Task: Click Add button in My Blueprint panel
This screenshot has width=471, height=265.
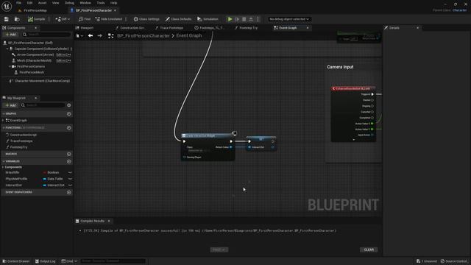Action: point(10,105)
